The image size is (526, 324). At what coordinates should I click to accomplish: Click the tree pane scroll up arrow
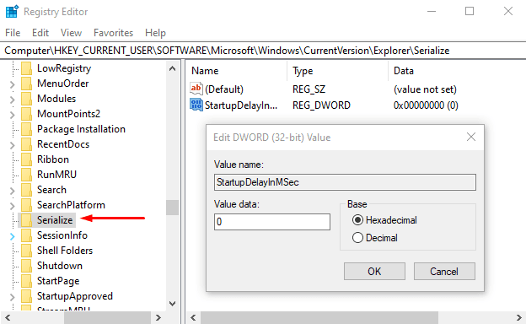pyautogui.click(x=173, y=69)
